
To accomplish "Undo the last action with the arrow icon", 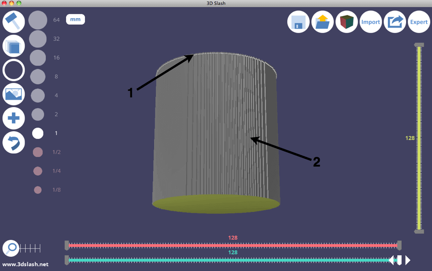I will [14, 142].
